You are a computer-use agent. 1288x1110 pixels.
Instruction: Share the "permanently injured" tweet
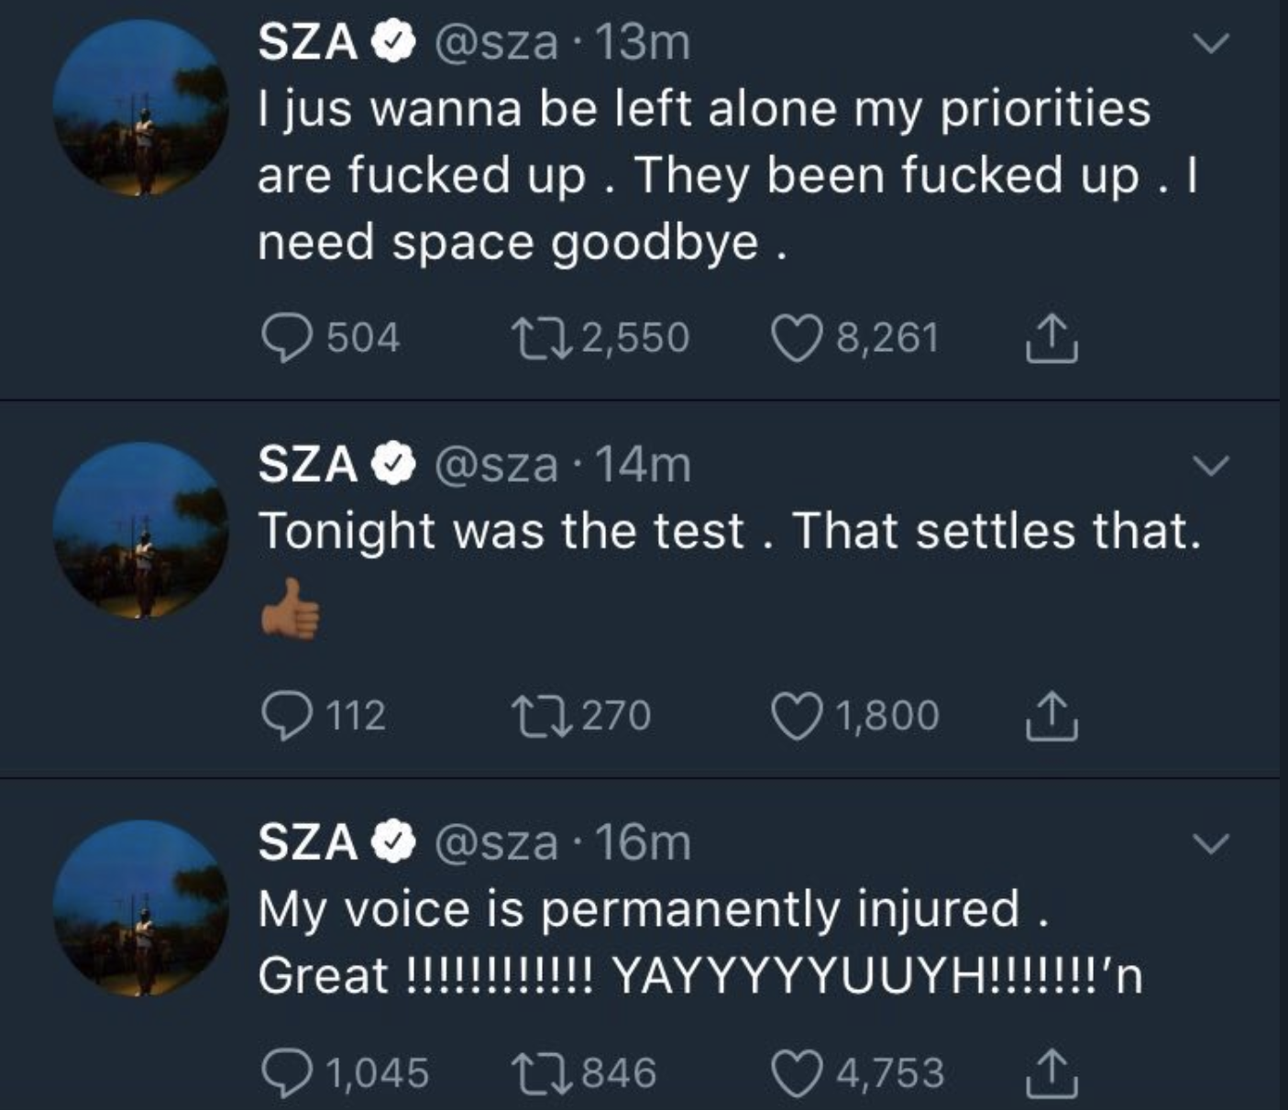[x=1051, y=1072]
